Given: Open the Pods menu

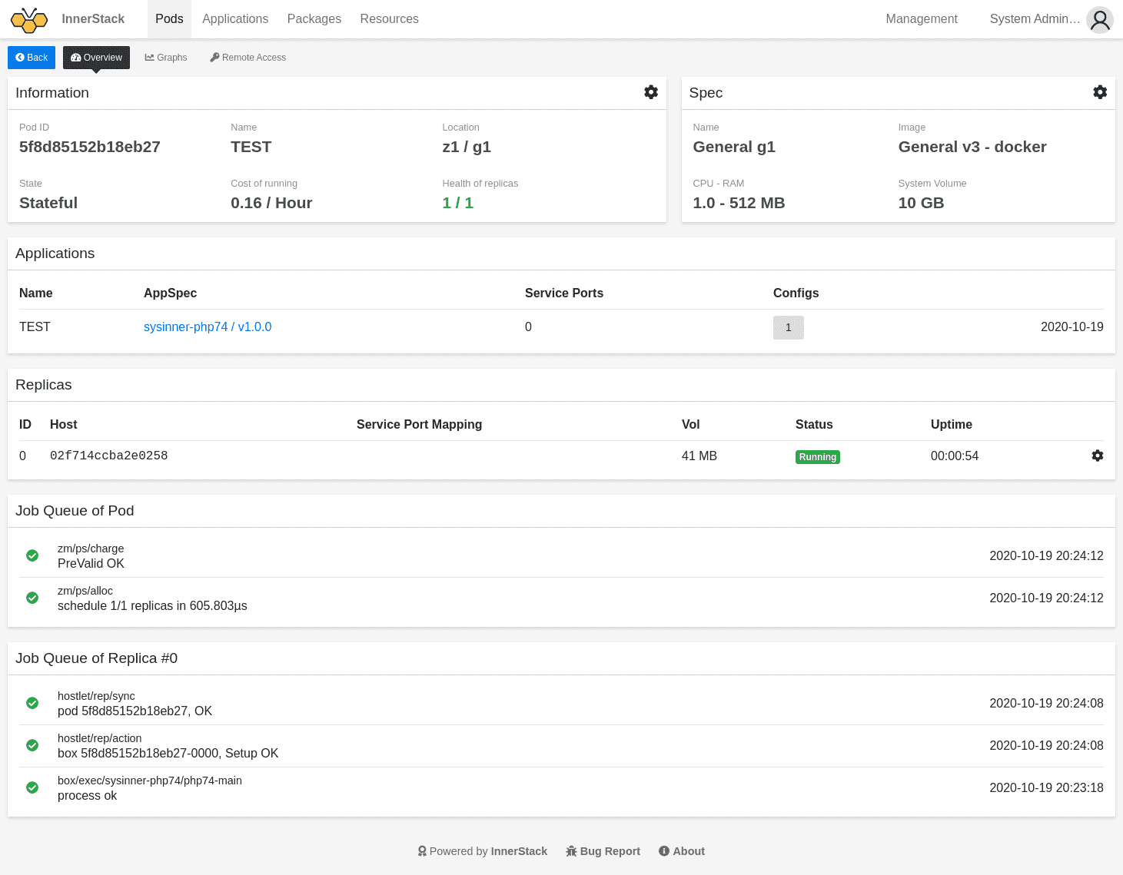Looking at the screenshot, I should (169, 19).
